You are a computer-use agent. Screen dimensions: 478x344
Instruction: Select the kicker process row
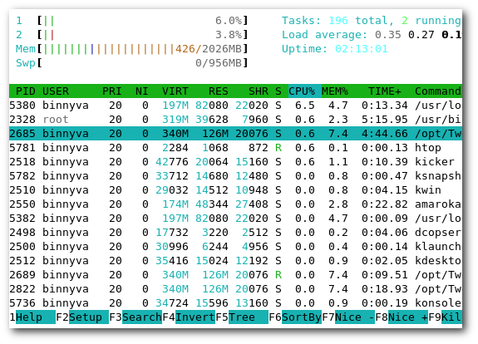click(x=235, y=162)
